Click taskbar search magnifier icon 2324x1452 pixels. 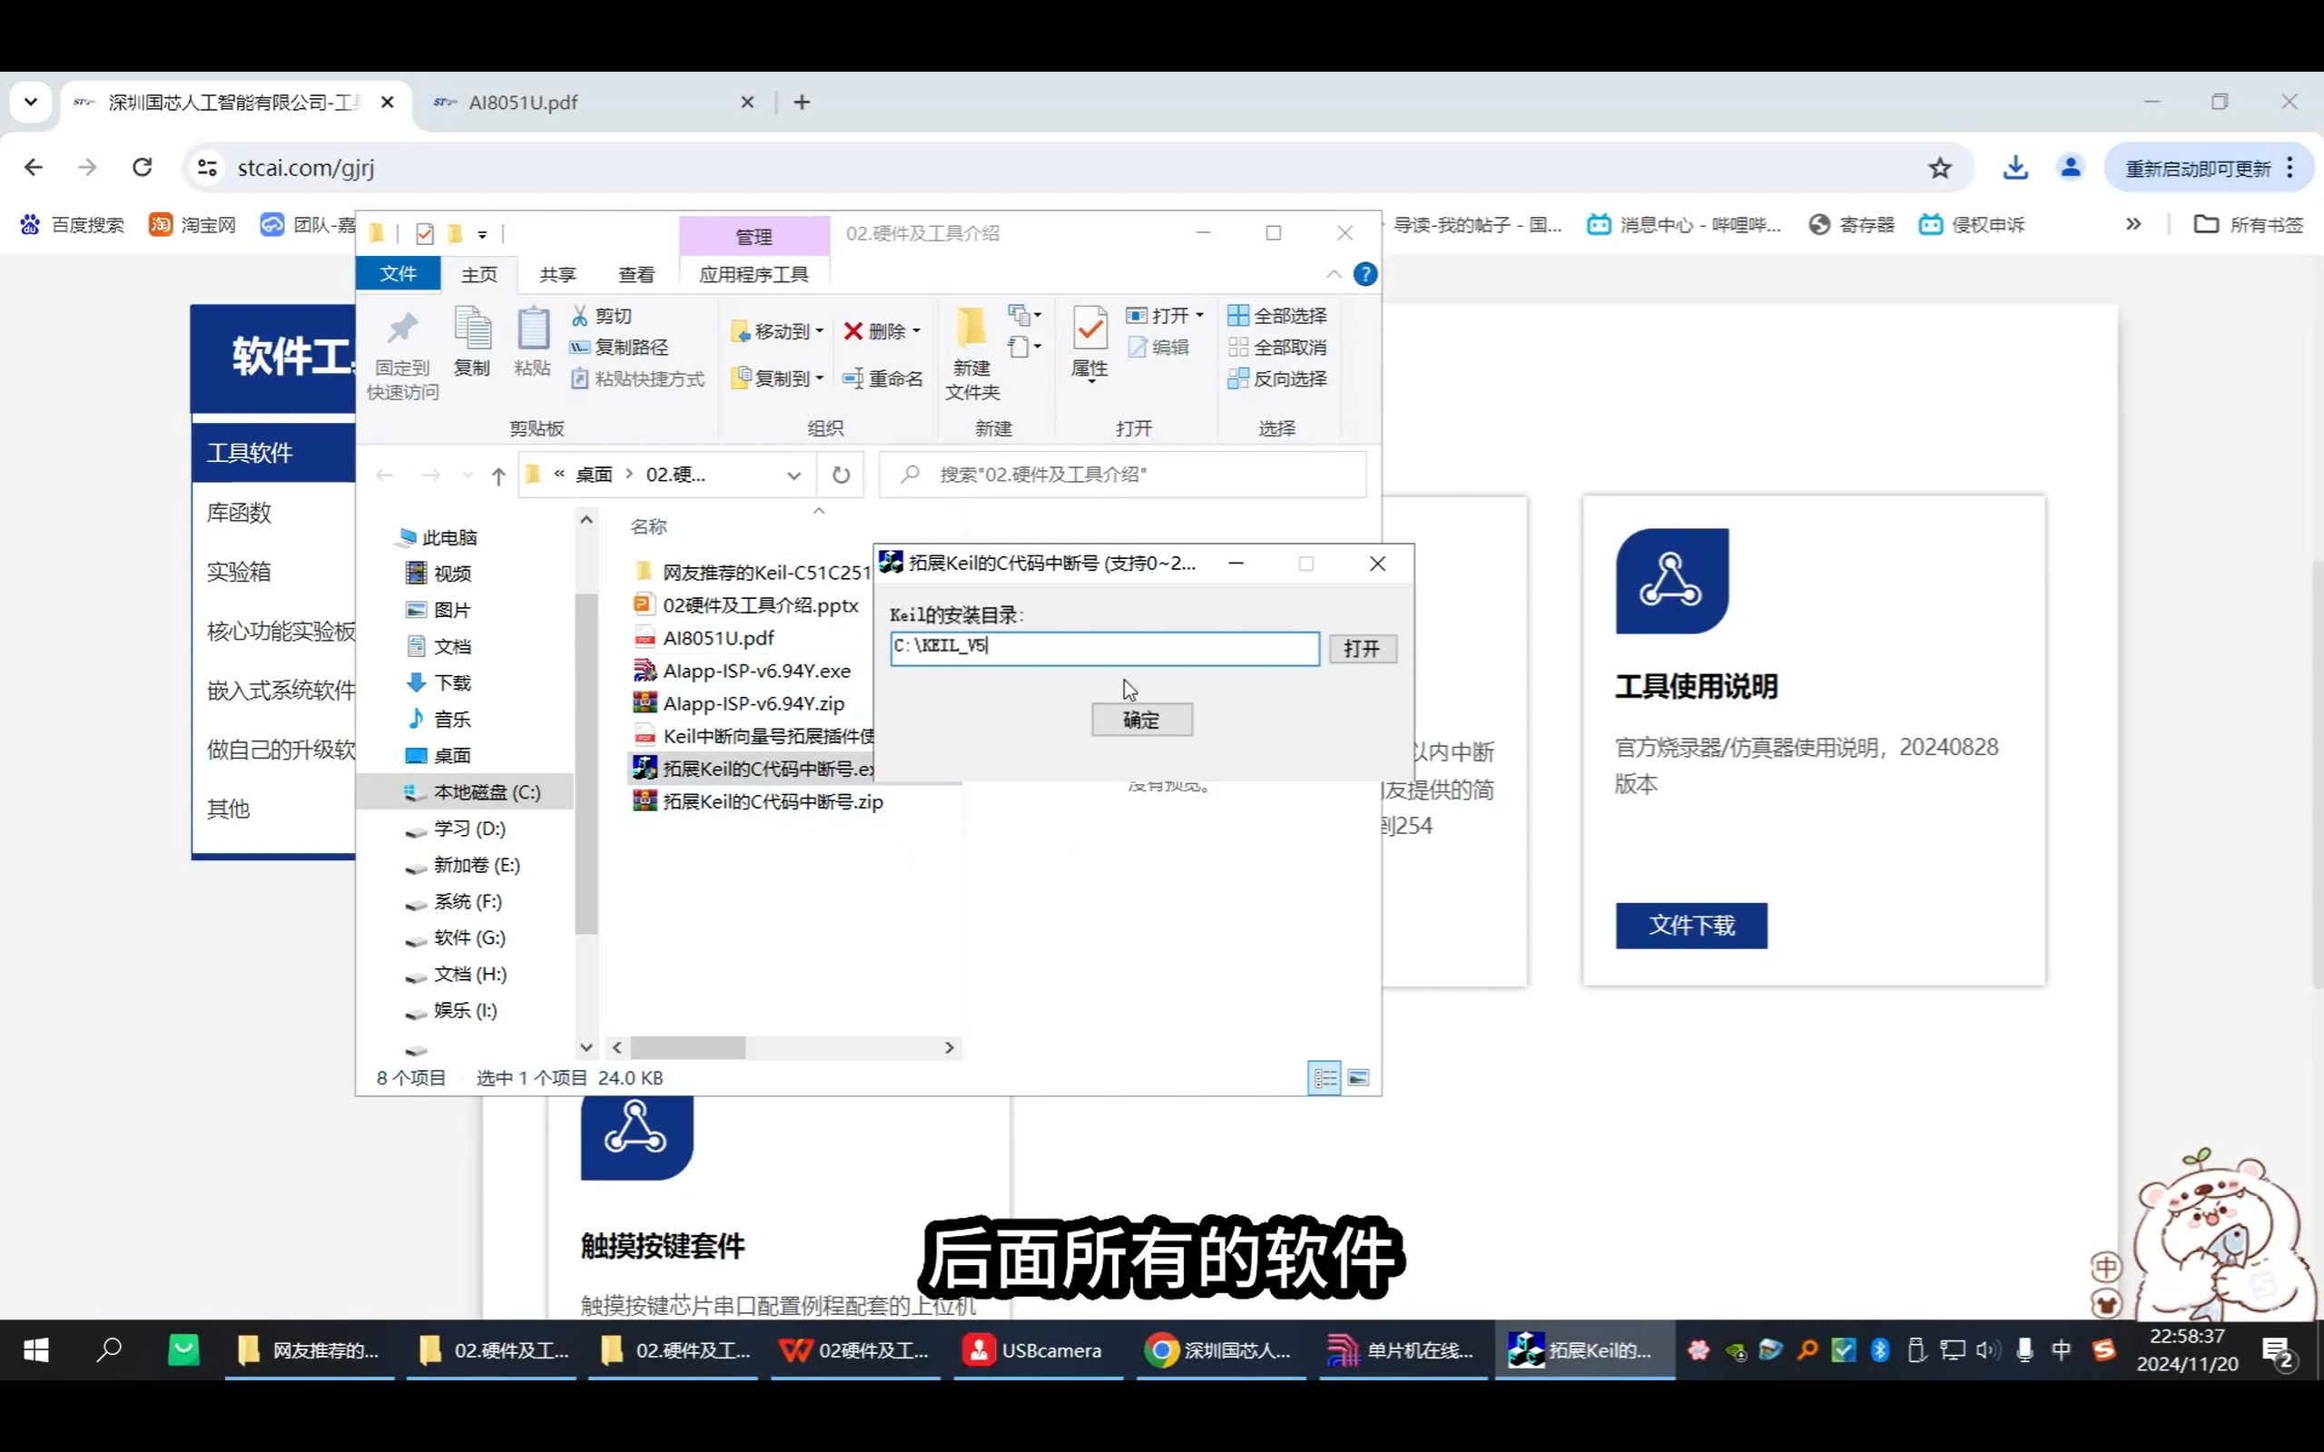click(x=109, y=1349)
